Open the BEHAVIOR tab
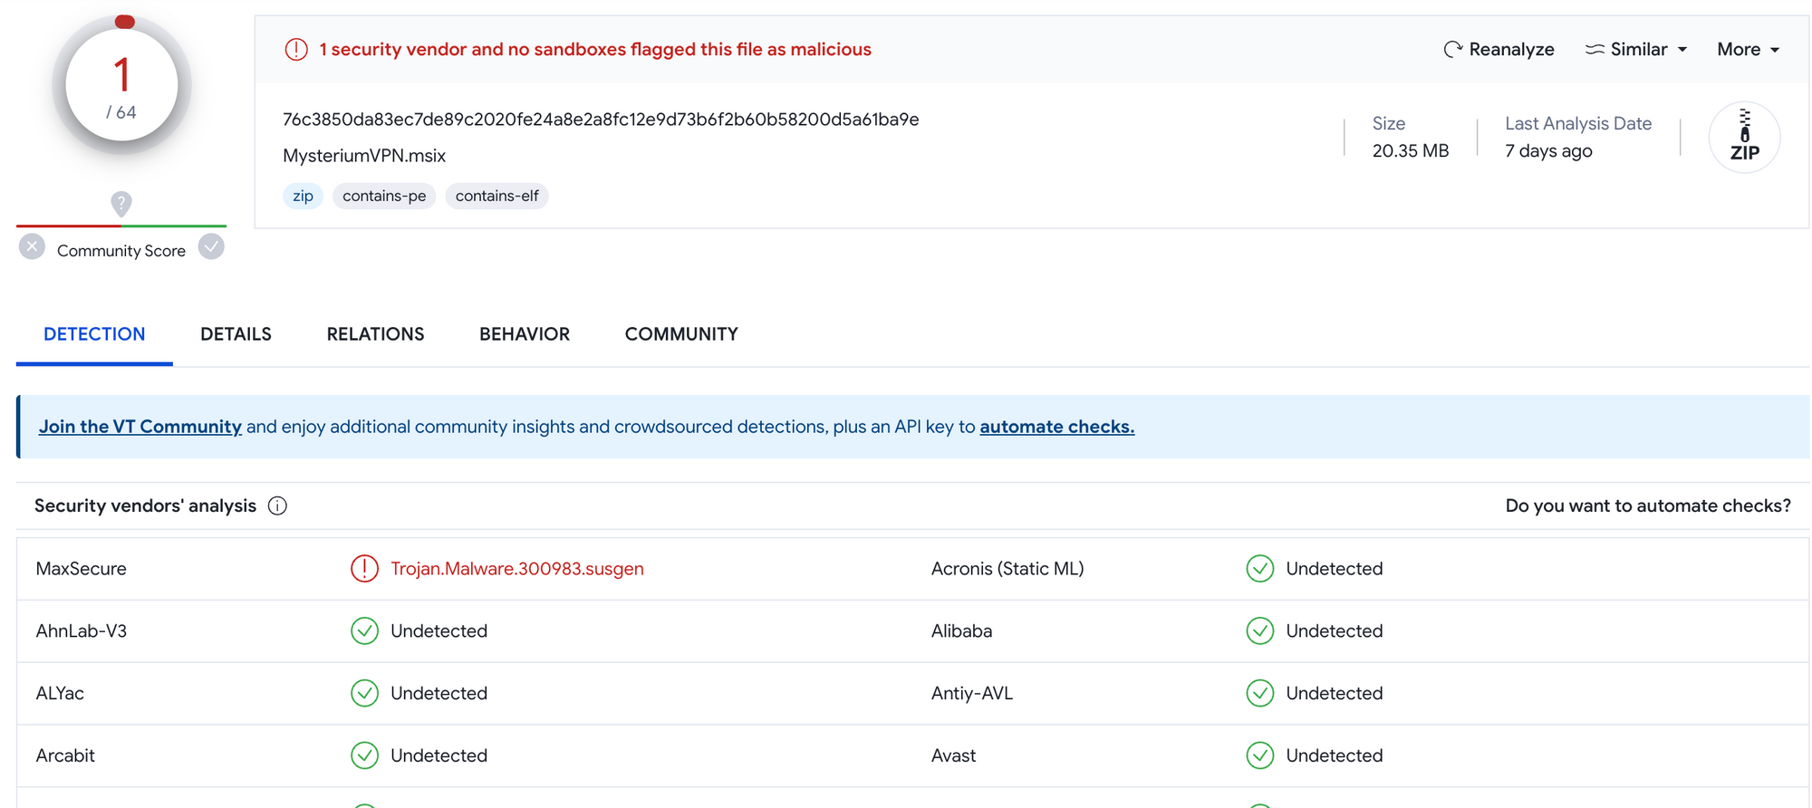 (525, 334)
